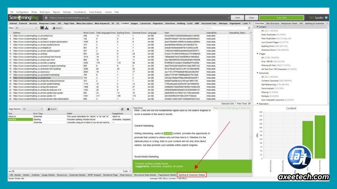Show more main tabs via overflow arrow
Screen dimensions: 337x189
pyautogui.click(x=250, y=23)
